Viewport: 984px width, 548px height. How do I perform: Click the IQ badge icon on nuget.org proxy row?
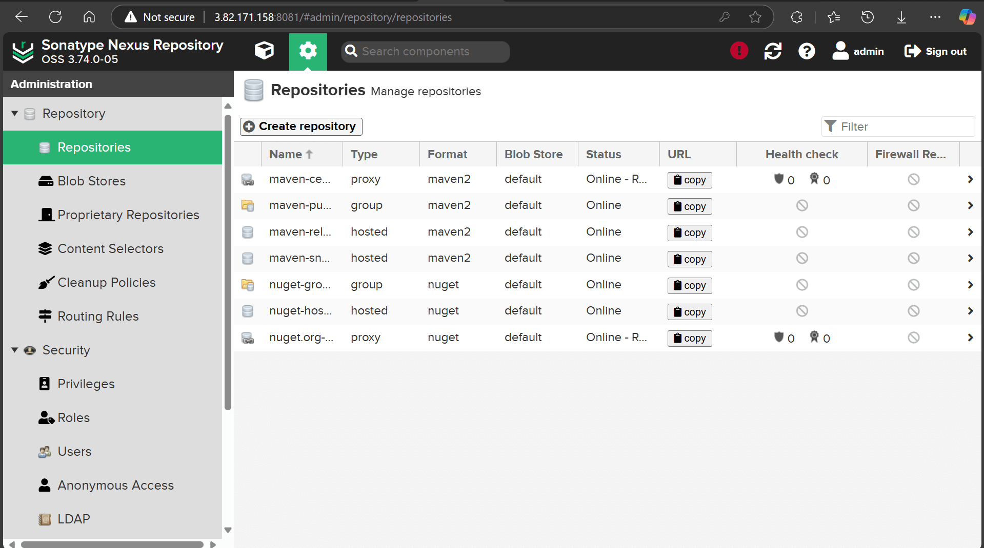tap(815, 337)
